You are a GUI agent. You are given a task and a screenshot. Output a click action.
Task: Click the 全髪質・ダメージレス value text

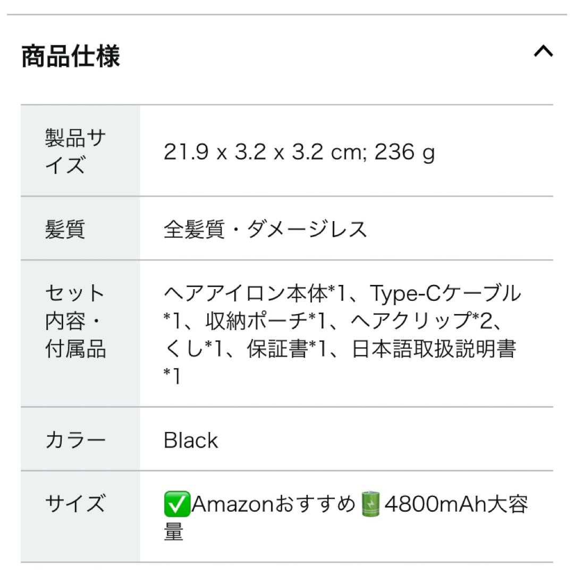click(x=265, y=229)
